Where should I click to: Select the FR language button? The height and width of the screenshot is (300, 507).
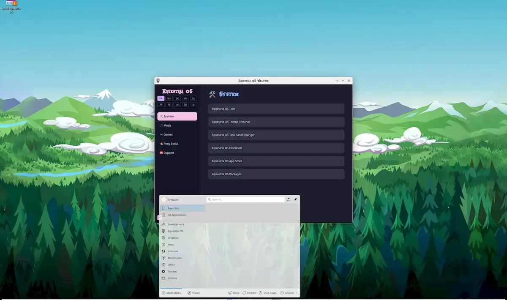point(185,98)
